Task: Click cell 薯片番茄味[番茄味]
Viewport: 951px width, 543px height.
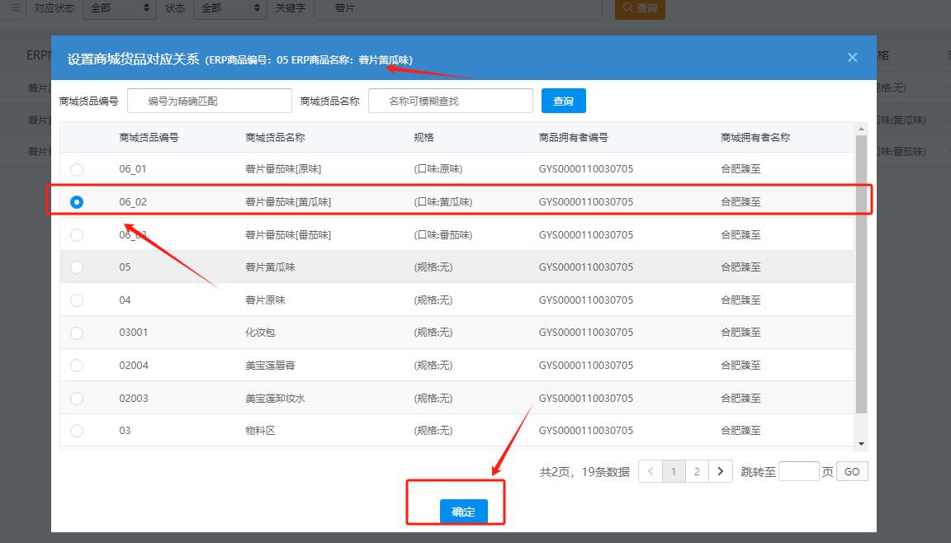Action: 288,234
